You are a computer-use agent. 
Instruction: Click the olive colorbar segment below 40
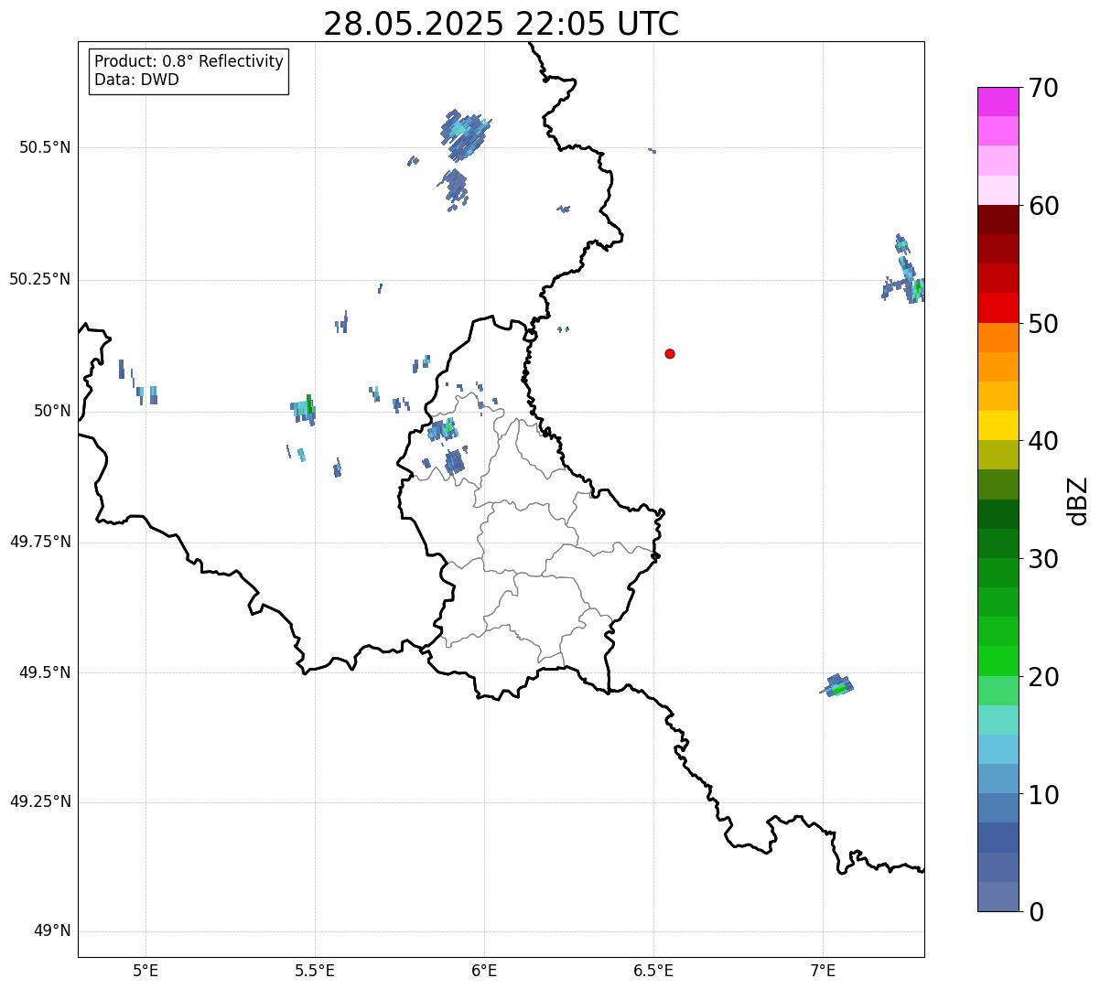(998, 455)
